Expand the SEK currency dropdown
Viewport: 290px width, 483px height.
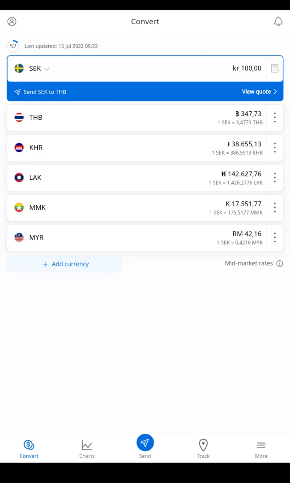click(47, 69)
